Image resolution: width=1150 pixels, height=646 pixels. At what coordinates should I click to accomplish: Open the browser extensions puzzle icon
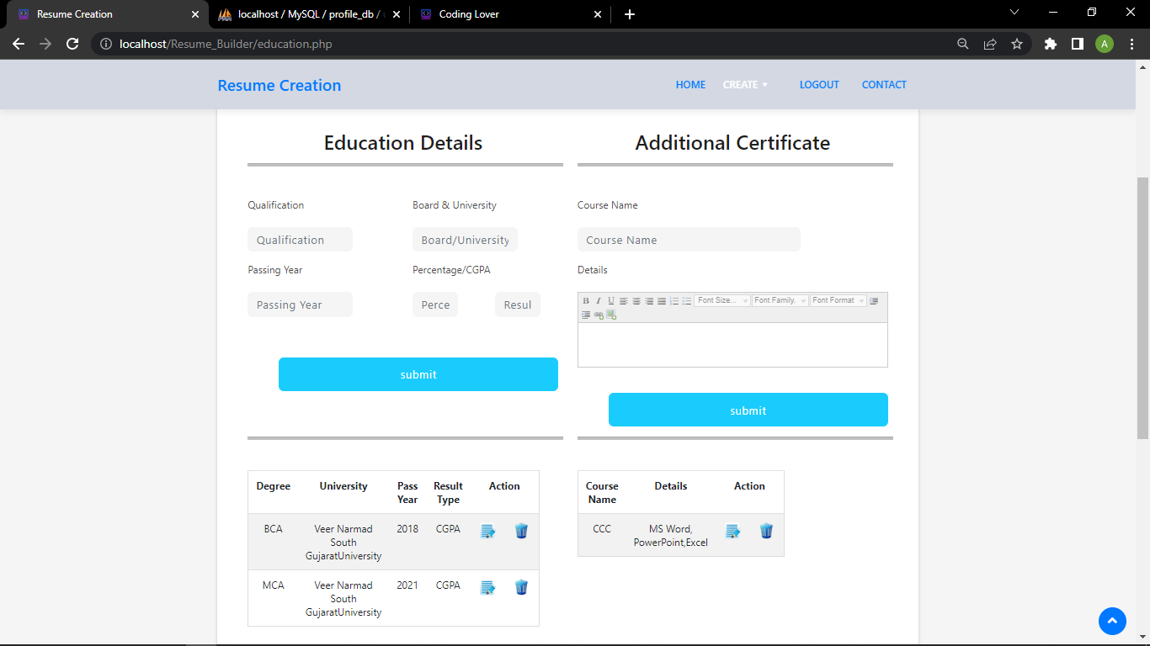(1050, 44)
